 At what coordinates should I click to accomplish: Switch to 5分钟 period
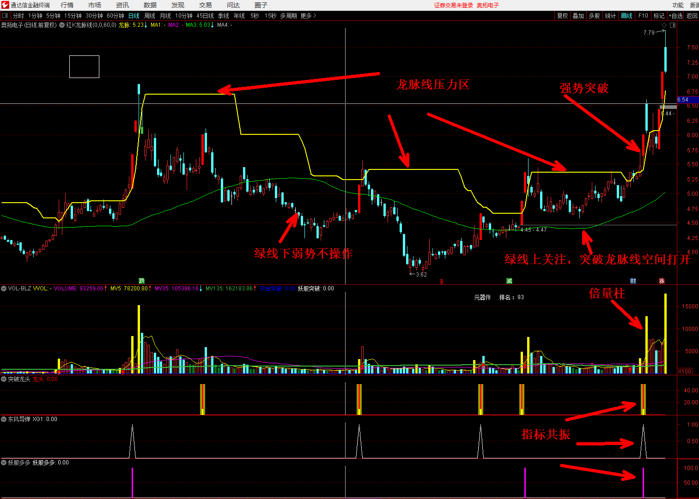pos(53,16)
